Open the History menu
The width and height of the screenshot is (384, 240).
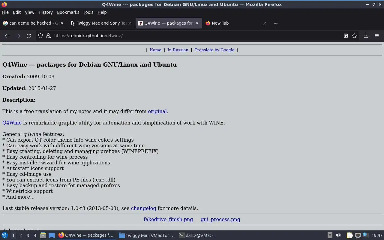(x=46, y=12)
